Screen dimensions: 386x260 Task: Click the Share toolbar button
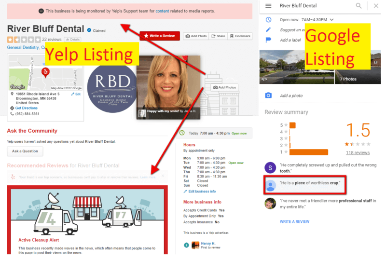tap(218, 36)
